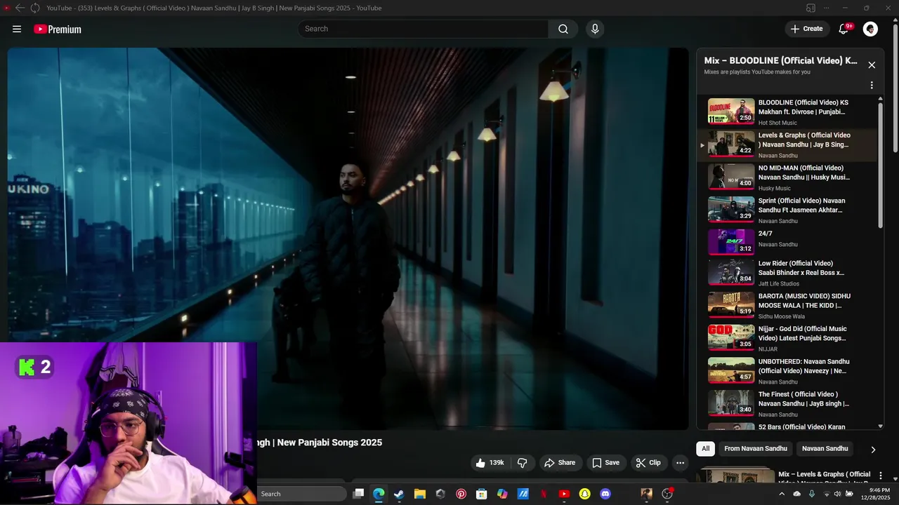This screenshot has height=505, width=899.
Task: Focus the YouTube search field
Action: (x=423, y=29)
